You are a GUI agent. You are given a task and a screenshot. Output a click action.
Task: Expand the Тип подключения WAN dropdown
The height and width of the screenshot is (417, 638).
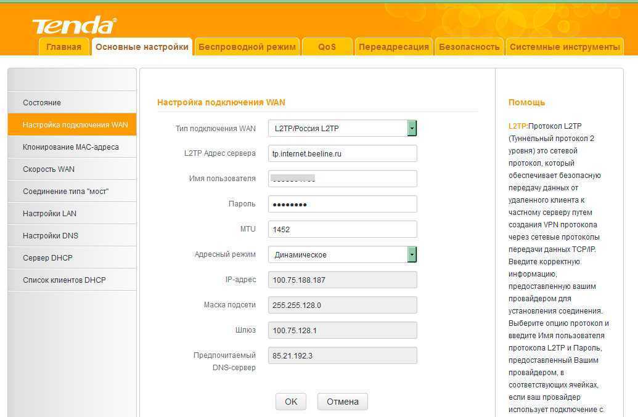(343, 129)
